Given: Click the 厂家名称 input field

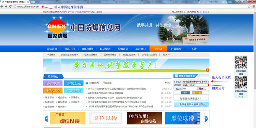Looking at the screenshot, I should pyautogui.click(x=196, y=81).
